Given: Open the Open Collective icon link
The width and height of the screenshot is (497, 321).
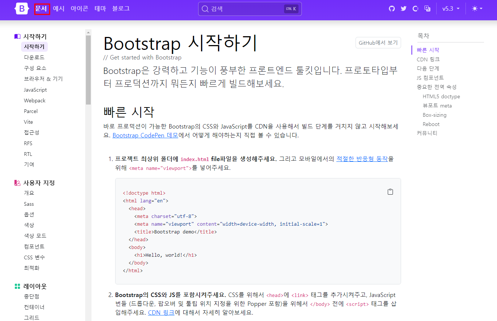Looking at the screenshot, I should coord(416,8).
